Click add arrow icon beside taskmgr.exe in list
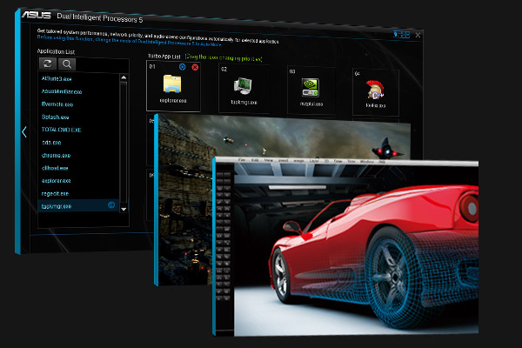 [x=111, y=205]
